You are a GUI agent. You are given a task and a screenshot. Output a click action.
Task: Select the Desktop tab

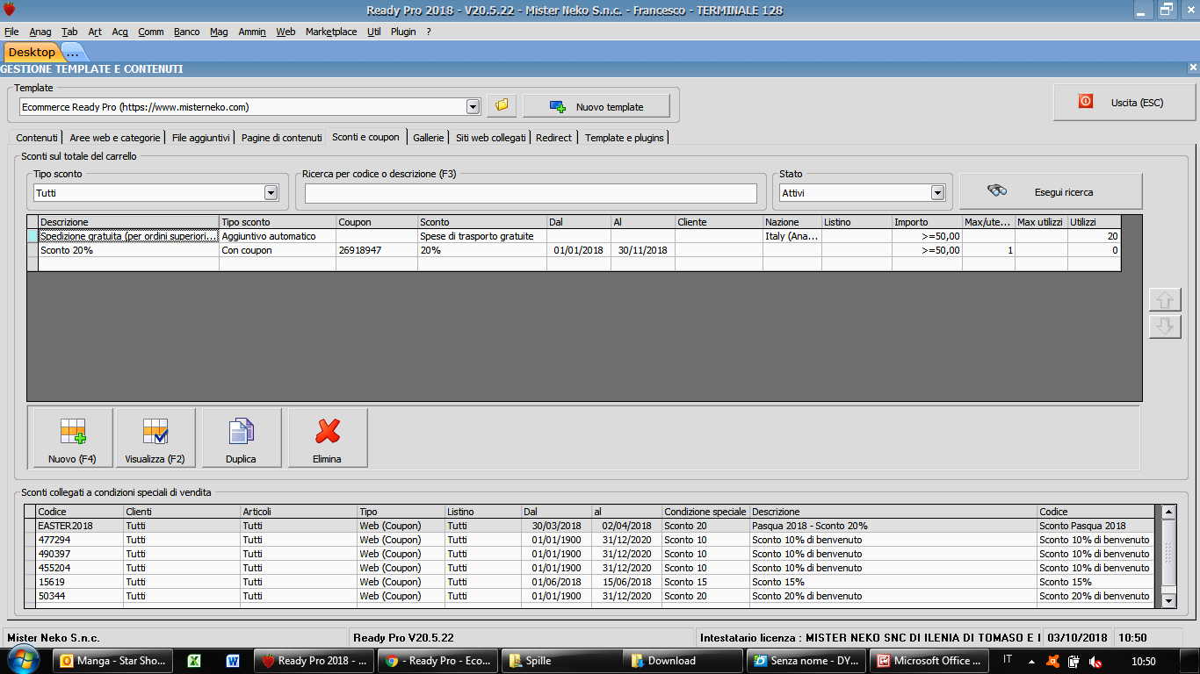[x=32, y=52]
